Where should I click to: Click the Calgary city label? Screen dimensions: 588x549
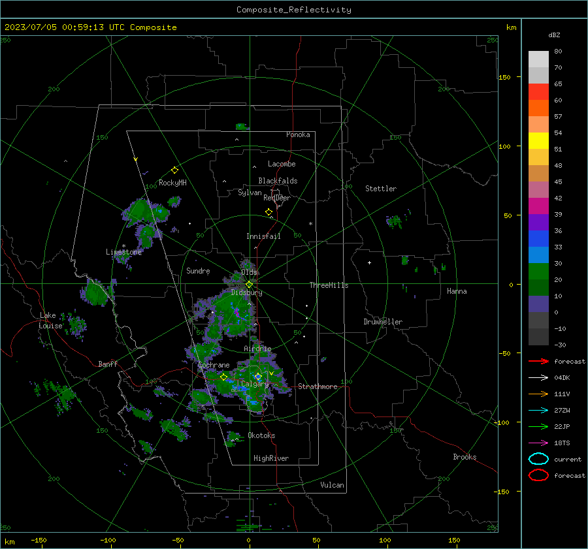click(255, 384)
